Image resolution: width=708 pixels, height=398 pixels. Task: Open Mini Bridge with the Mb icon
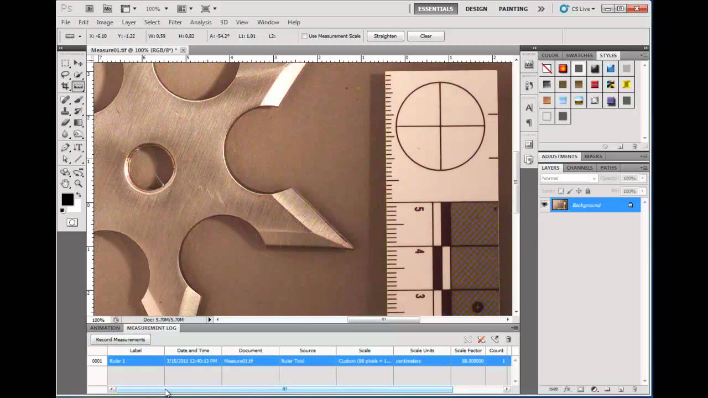[107, 9]
